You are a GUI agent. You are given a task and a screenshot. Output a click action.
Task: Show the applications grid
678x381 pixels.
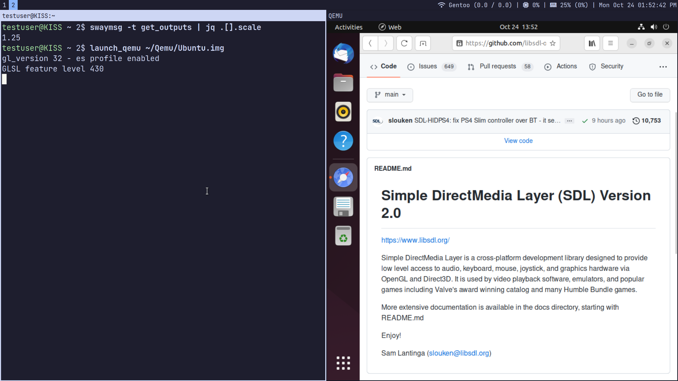[x=343, y=363]
